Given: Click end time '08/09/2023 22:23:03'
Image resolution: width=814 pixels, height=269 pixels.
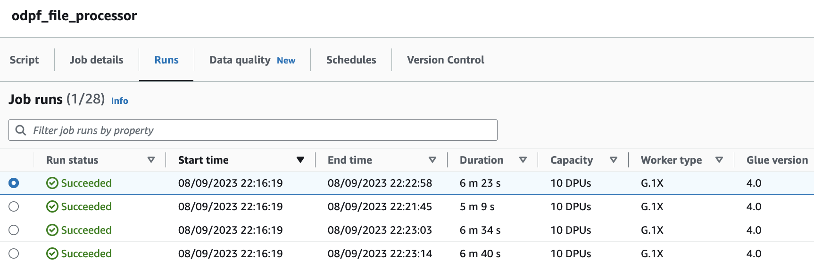Looking at the screenshot, I should coord(380,230).
